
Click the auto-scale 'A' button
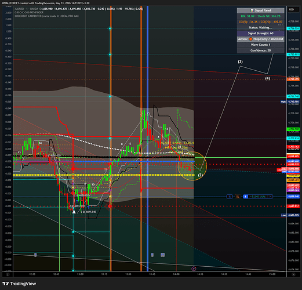(x=293, y=274)
